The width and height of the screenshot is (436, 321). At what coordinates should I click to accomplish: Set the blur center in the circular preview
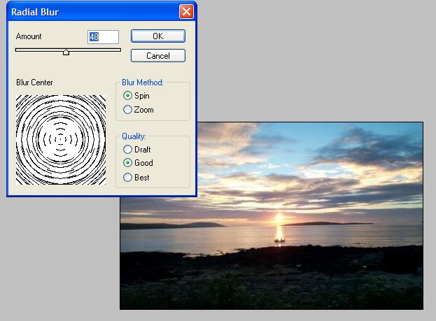61,139
